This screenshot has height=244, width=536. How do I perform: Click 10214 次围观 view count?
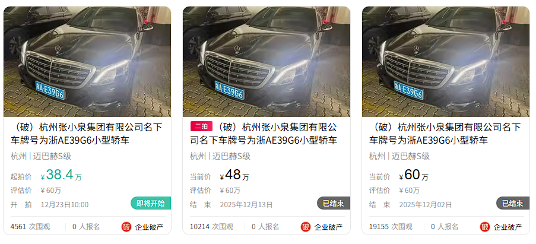[211, 227]
